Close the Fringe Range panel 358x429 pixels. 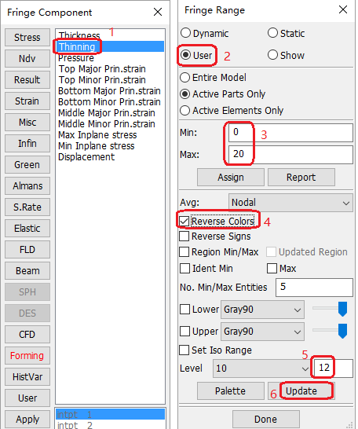(343, 10)
